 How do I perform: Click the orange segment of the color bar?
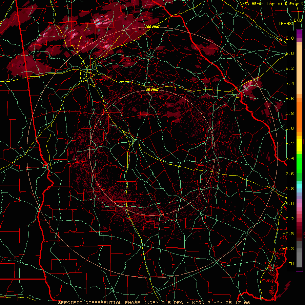pyautogui.click(x=299, y=117)
